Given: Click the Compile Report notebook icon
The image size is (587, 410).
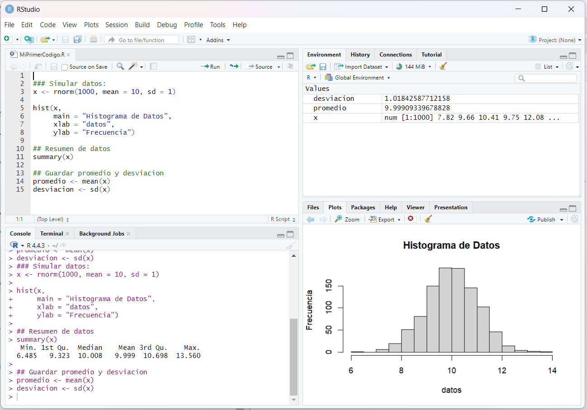Looking at the screenshot, I should point(154,66).
